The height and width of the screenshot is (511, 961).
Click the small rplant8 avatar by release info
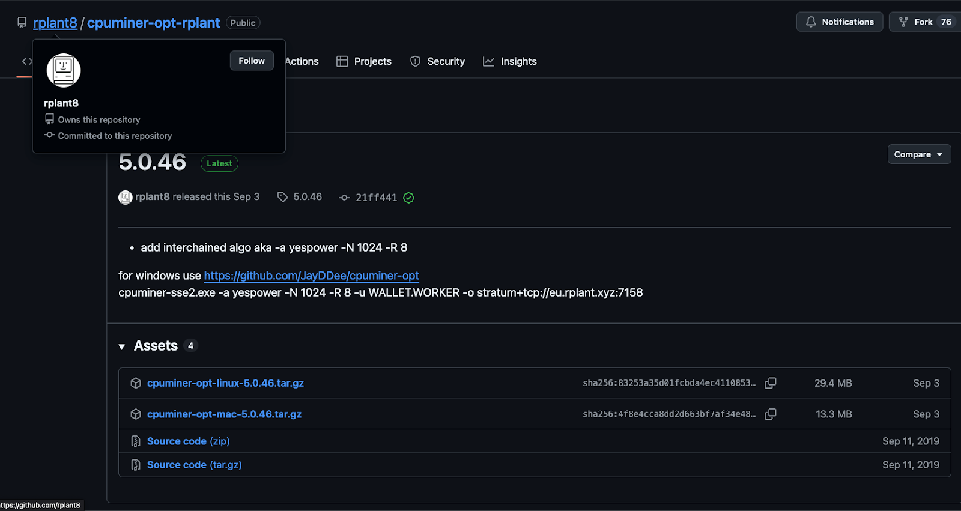126,197
